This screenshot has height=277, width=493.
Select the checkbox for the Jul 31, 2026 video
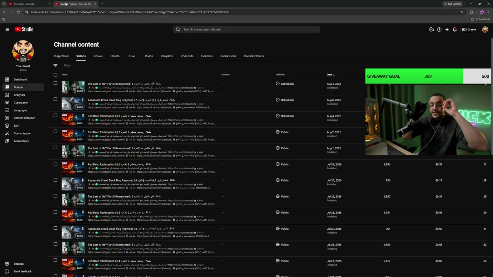point(55,164)
